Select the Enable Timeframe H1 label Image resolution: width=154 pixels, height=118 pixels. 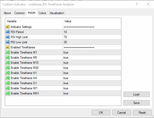tap(24, 73)
